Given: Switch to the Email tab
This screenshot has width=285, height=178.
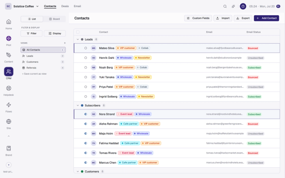Looking at the screenshot, I should point(77,6).
